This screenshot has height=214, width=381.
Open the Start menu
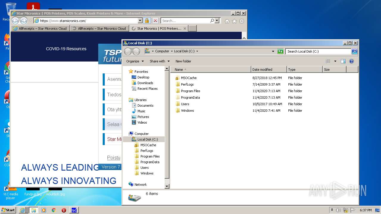(8, 210)
